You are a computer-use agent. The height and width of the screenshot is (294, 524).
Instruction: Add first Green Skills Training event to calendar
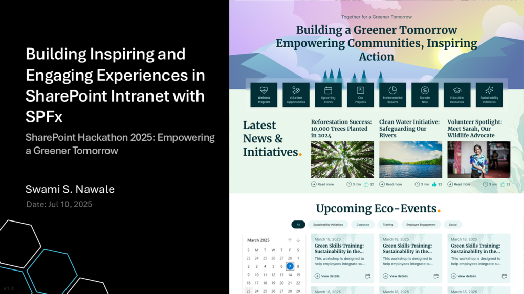pyautogui.click(x=368, y=276)
